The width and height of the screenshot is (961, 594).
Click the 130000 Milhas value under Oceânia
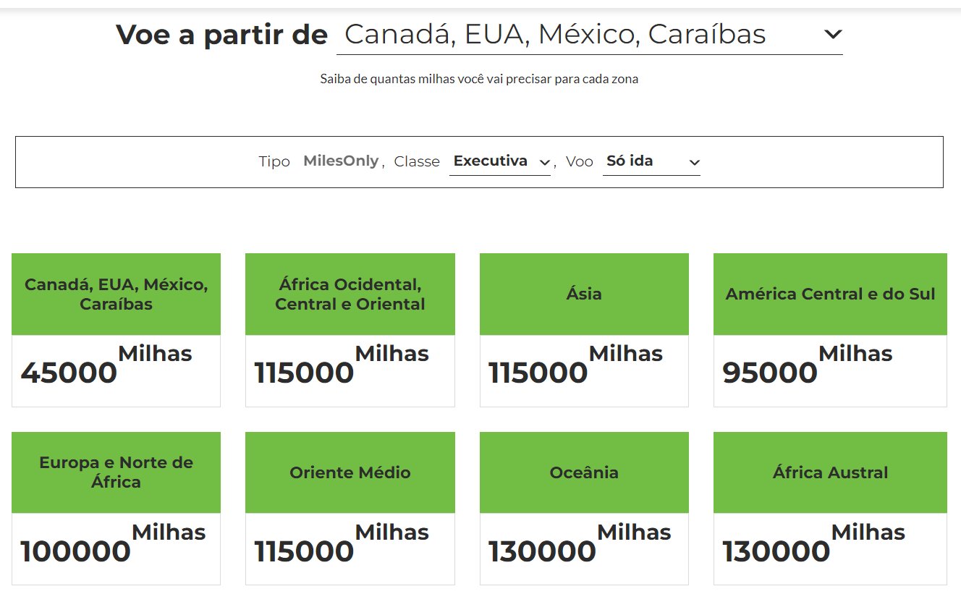(580, 543)
